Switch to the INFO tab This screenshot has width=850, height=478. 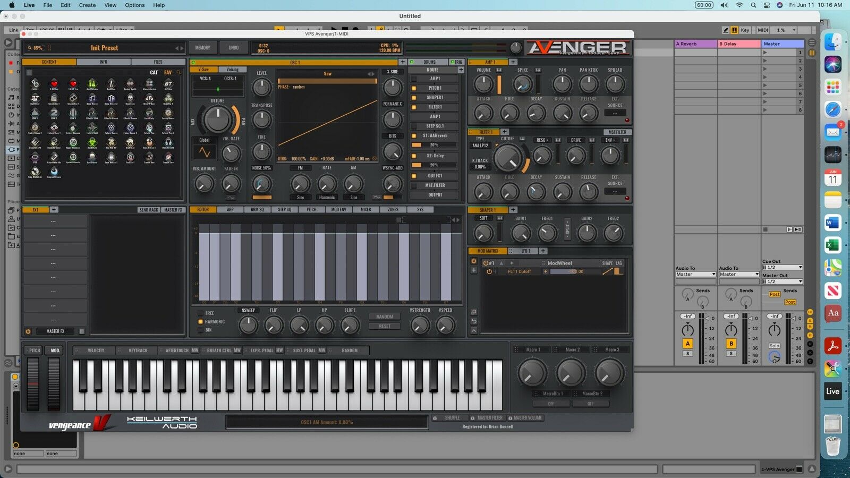pyautogui.click(x=103, y=62)
